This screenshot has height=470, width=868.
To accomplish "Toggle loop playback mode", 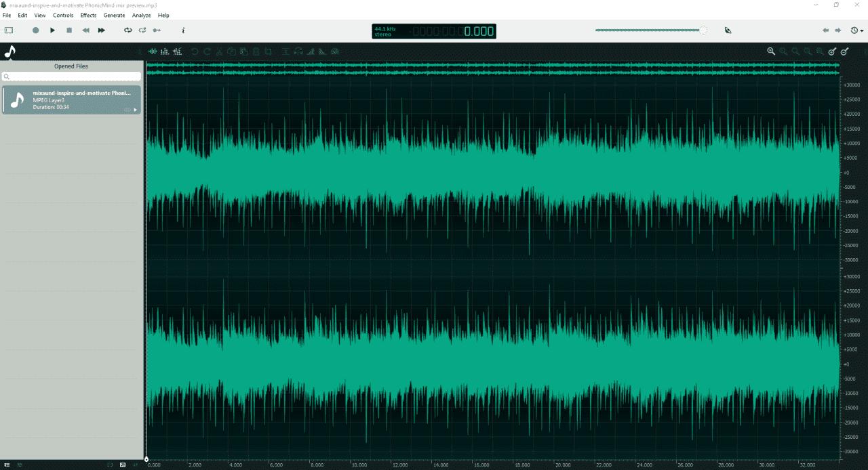I will (x=127, y=30).
